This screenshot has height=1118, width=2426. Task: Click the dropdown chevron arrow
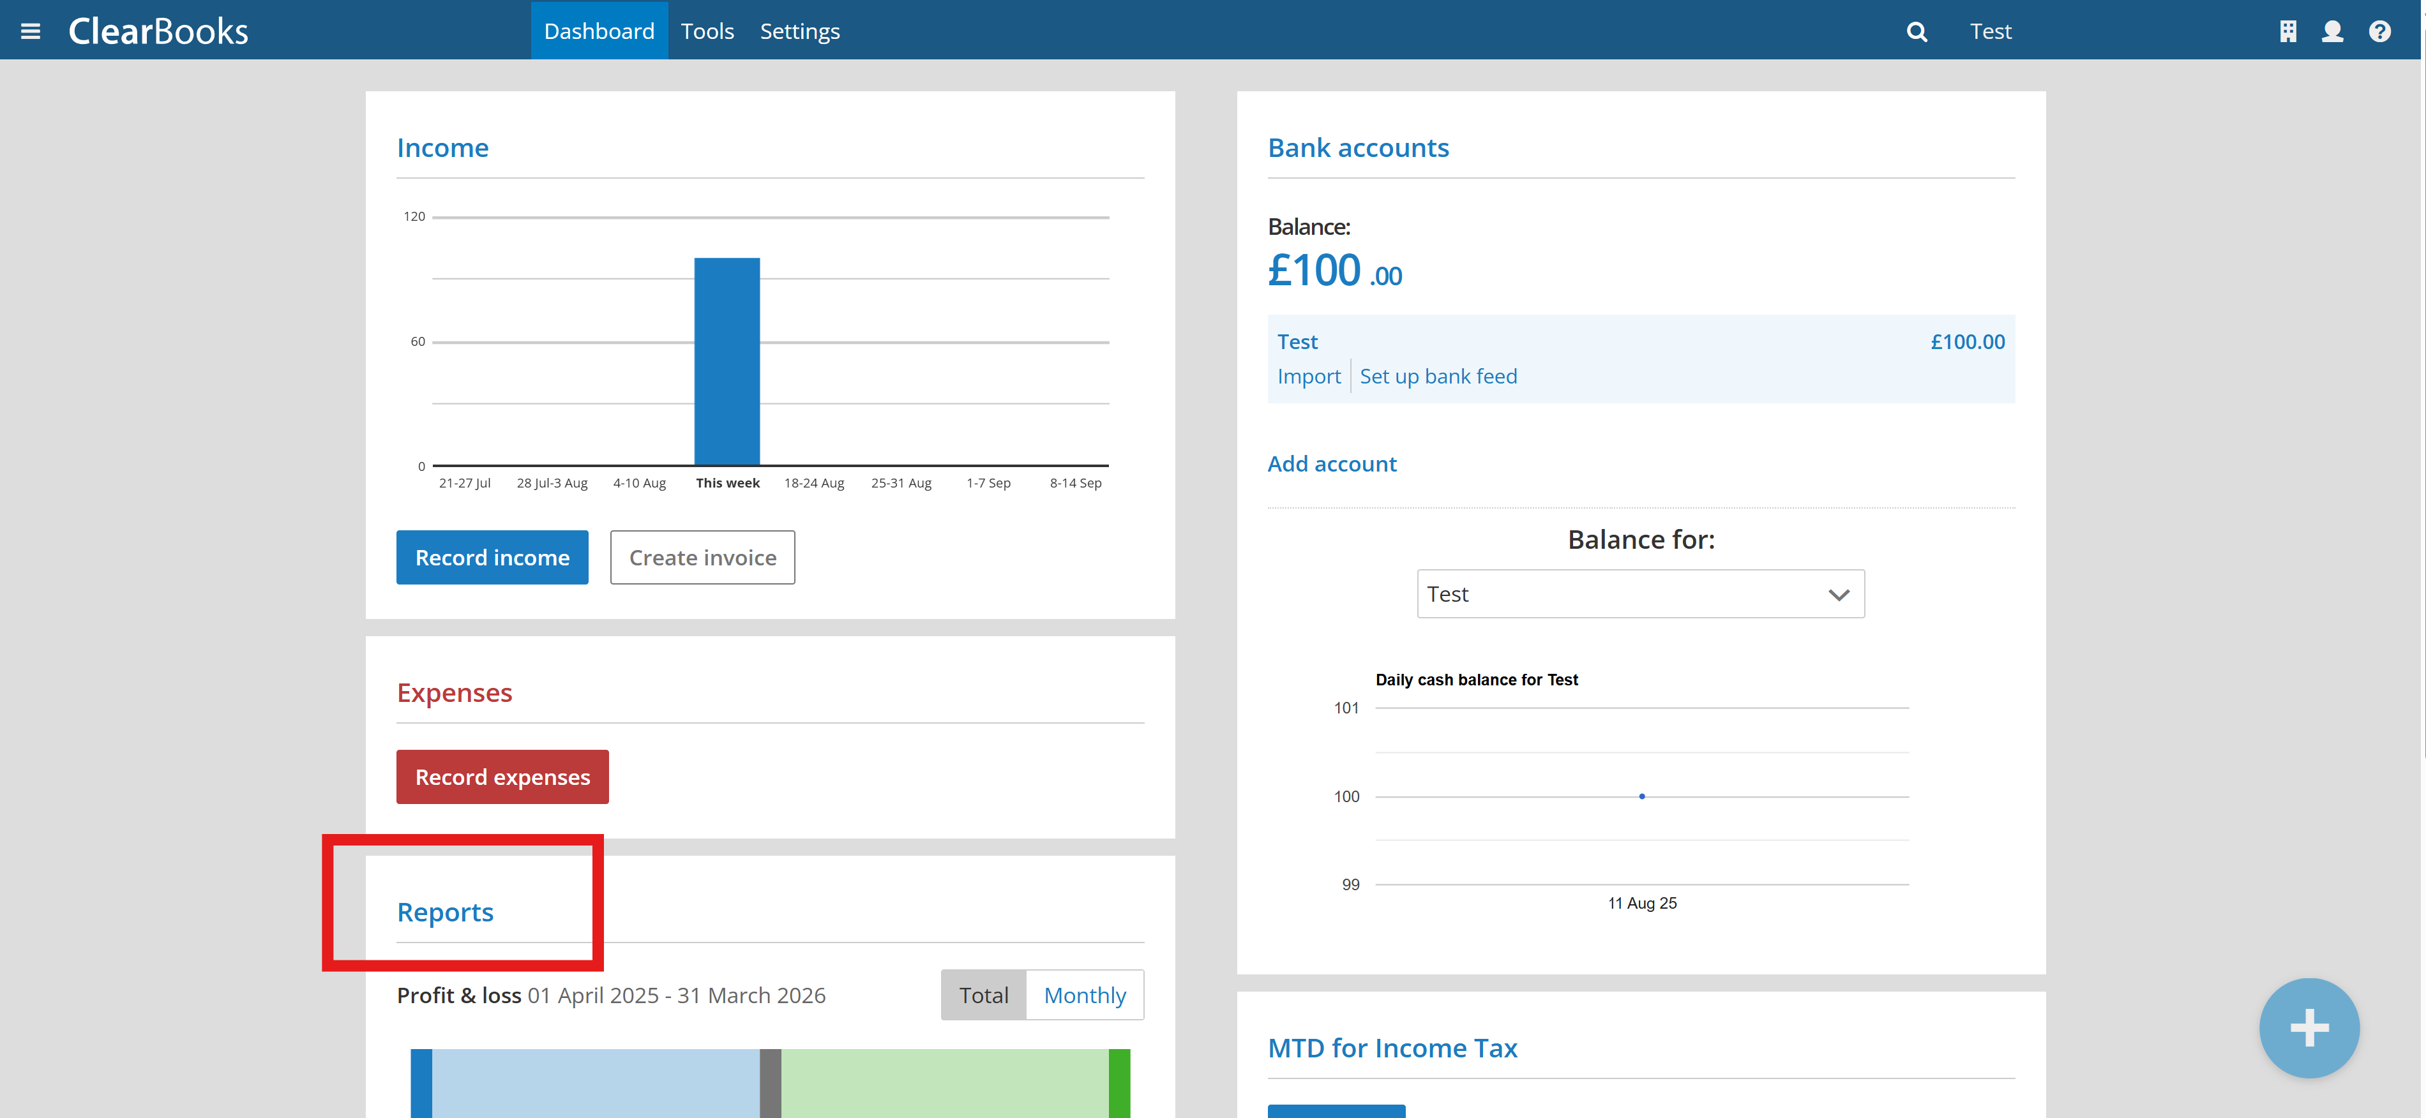1839,595
